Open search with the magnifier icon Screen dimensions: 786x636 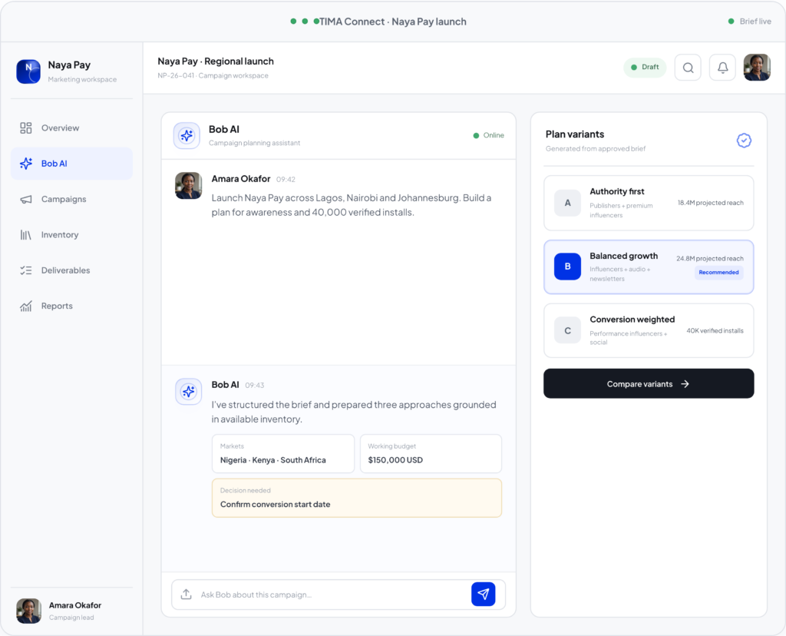(688, 68)
